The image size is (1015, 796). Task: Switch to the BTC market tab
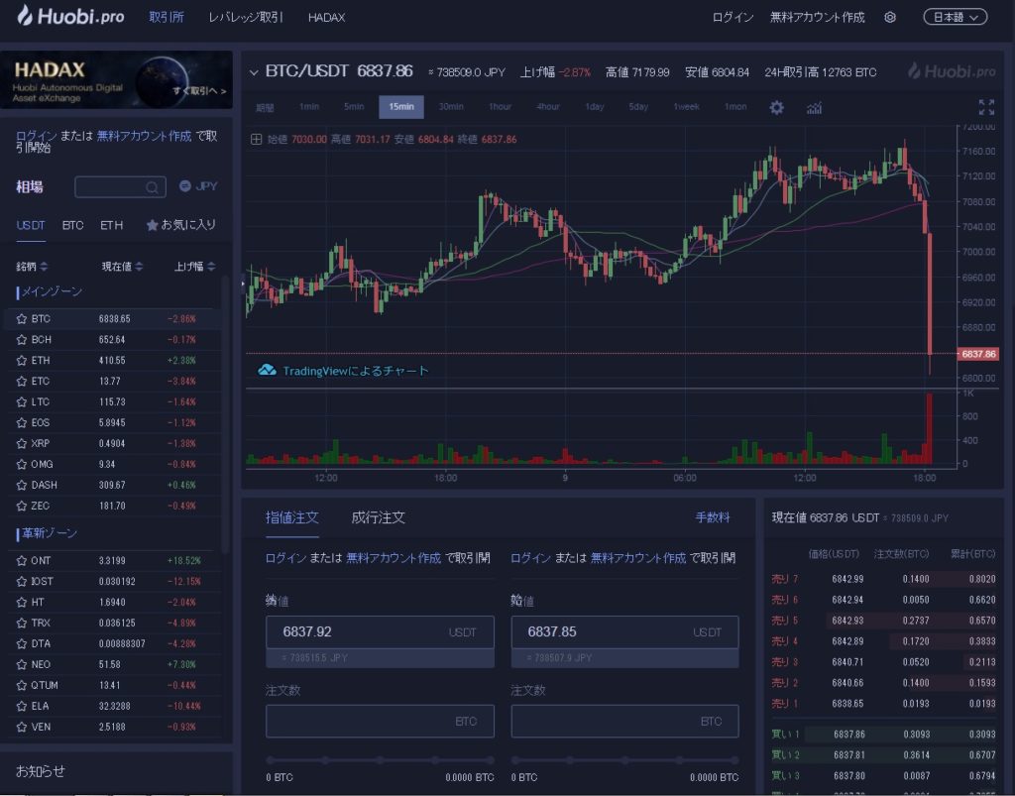coord(72,225)
